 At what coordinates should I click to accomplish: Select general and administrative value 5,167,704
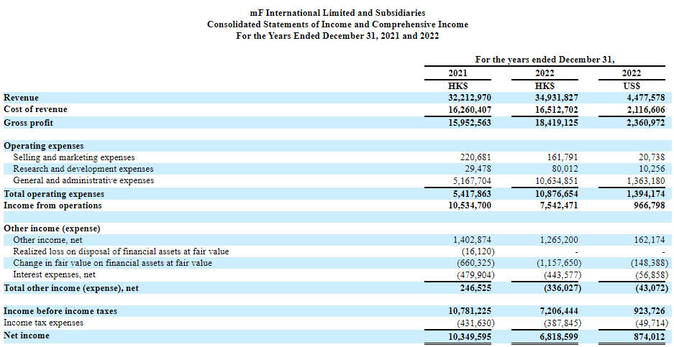tap(471, 181)
